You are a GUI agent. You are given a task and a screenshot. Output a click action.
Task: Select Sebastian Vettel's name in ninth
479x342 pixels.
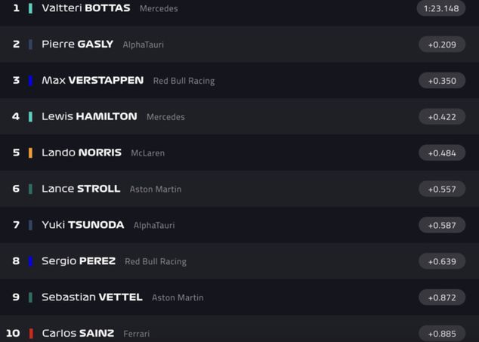(x=92, y=297)
